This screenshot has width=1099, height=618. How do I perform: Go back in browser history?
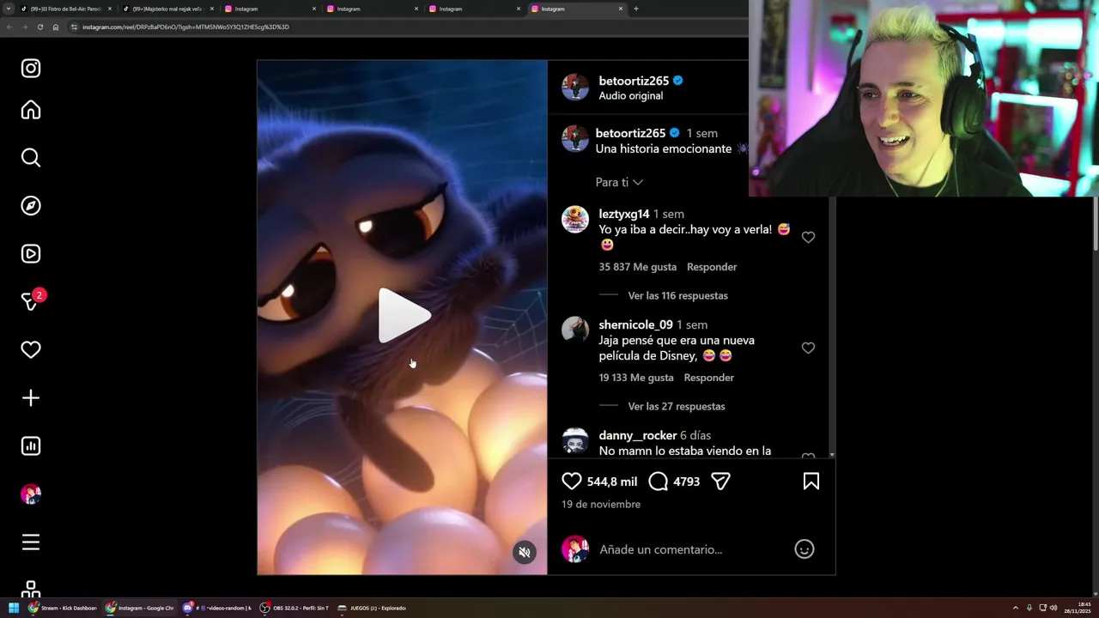[9, 27]
